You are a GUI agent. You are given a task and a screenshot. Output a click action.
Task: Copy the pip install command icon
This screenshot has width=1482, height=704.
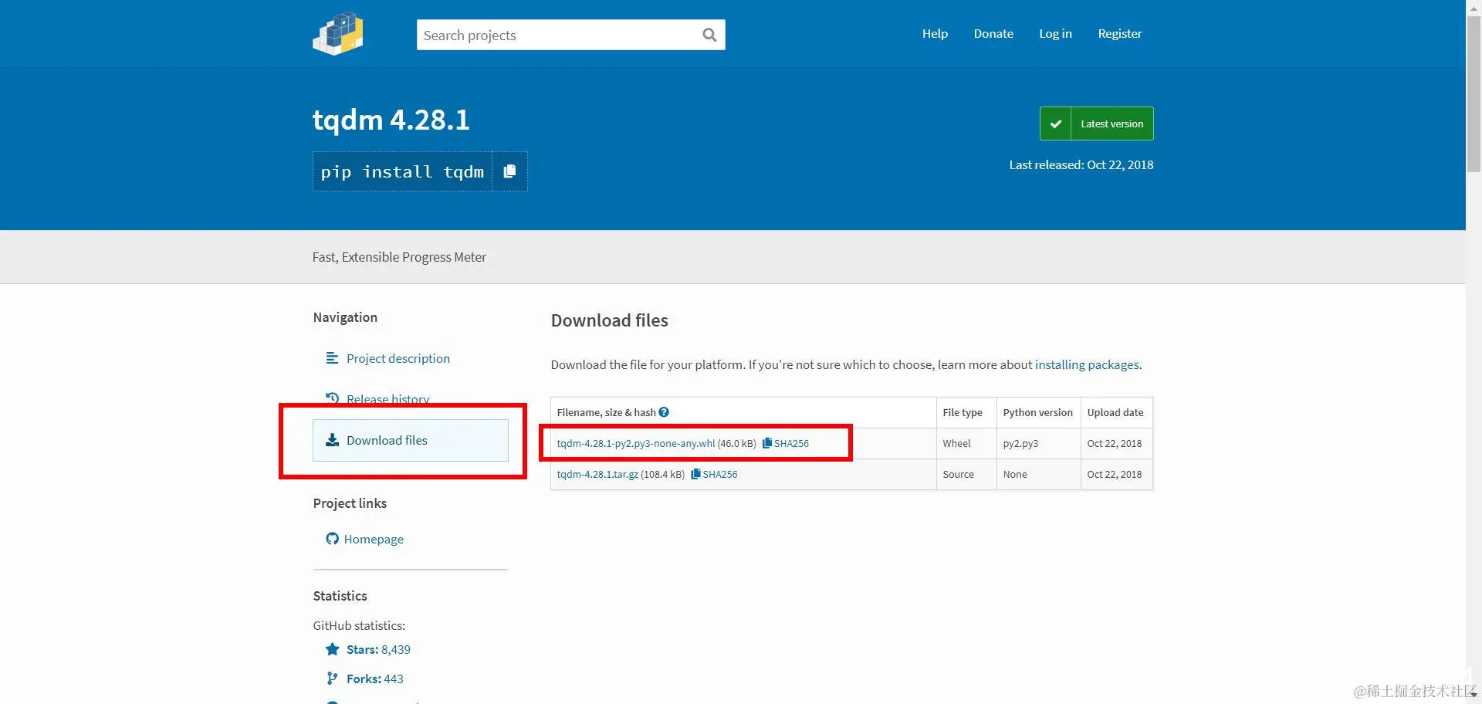click(x=509, y=171)
